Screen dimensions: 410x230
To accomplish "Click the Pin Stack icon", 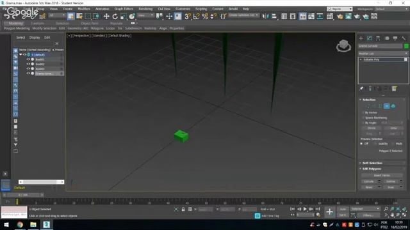I will [361, 89].
